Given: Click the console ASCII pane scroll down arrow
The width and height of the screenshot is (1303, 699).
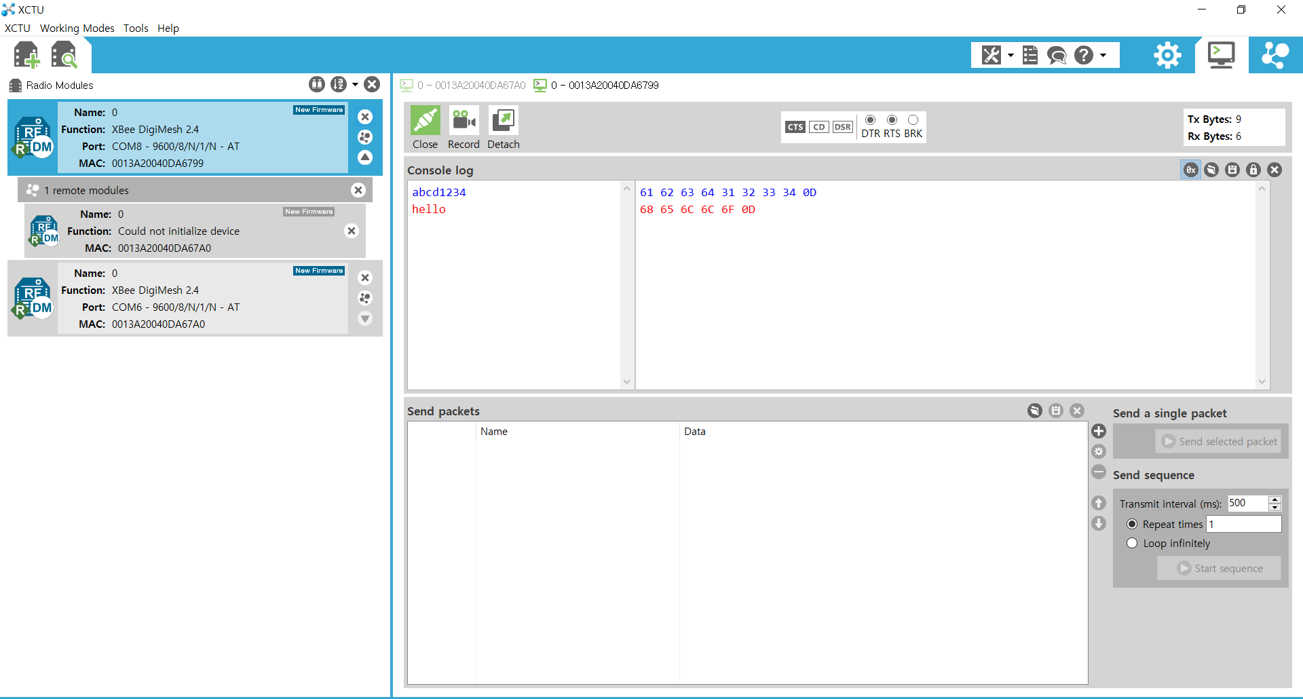Looking at the screenshot, I should 626,381.
